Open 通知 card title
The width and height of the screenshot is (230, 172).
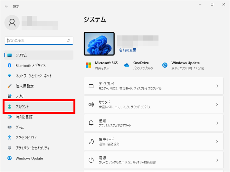coord(102,121)
